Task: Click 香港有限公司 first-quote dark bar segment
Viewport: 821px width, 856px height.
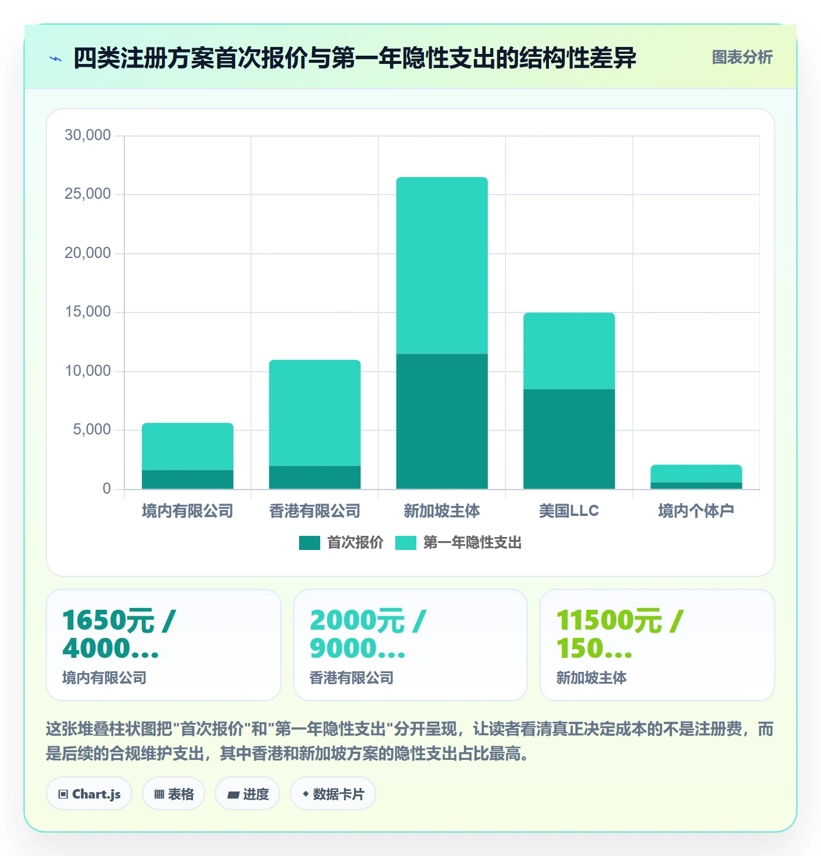Action: tap(315, 477)
